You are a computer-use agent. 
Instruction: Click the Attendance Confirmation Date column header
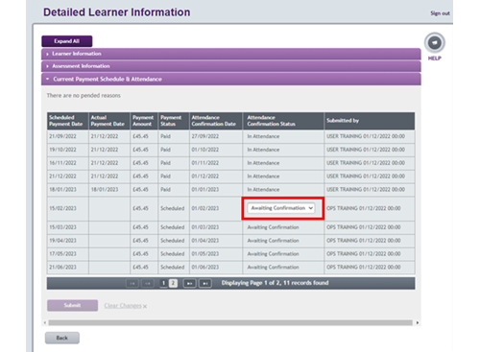[x=216, y=121]
